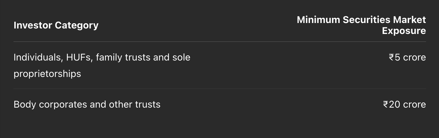Select the word "Category" in header

tap(76, 25)
